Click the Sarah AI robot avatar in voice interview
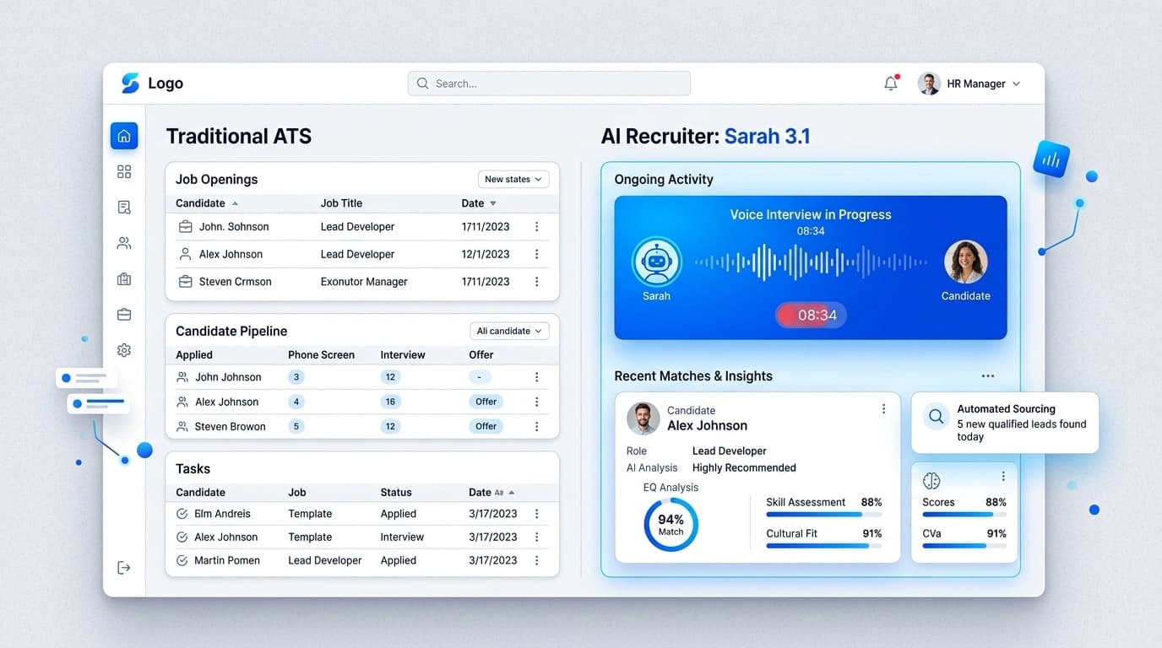This screenshot has width=1162, height=648. [x=656, y=262]
